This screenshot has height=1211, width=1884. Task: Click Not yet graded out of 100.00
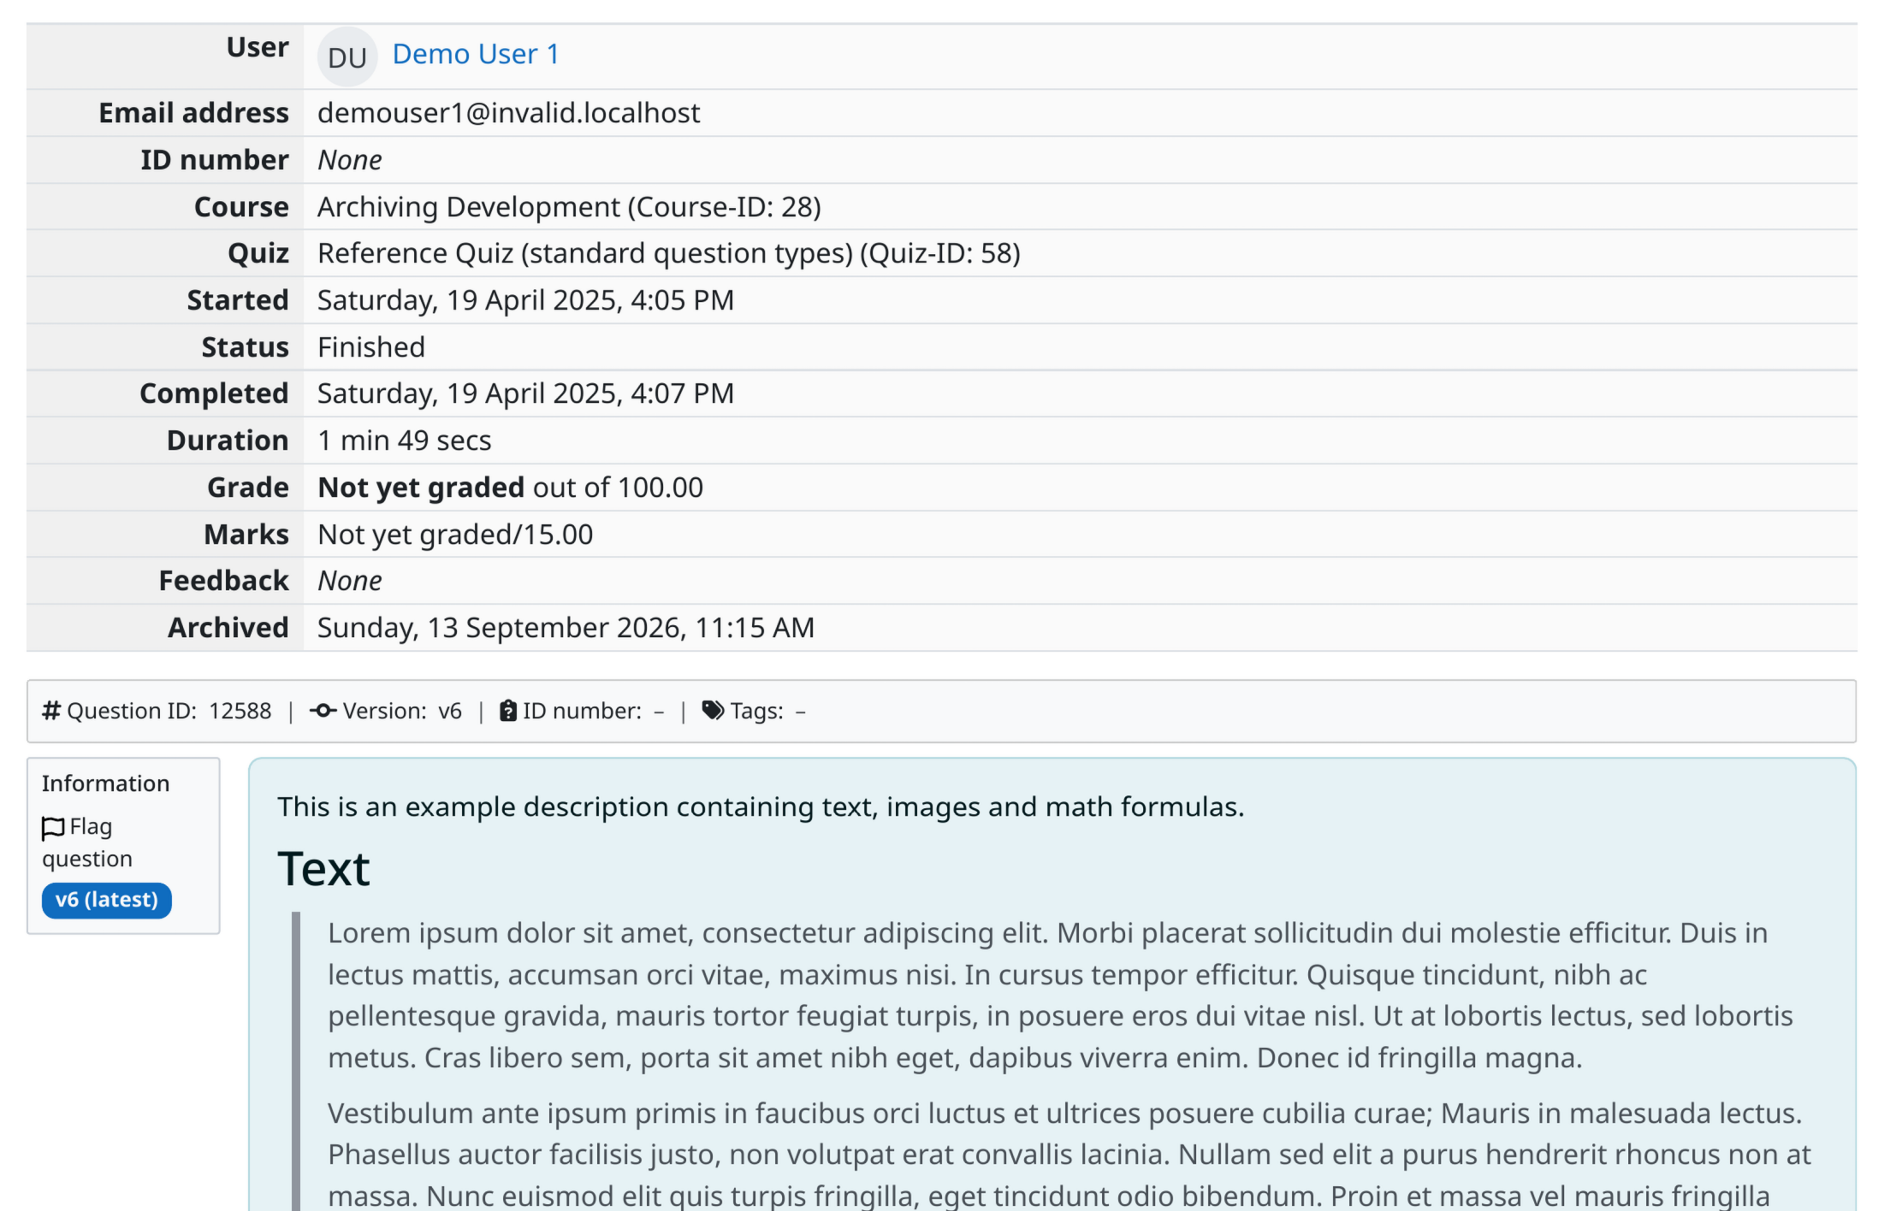point(511,487)
